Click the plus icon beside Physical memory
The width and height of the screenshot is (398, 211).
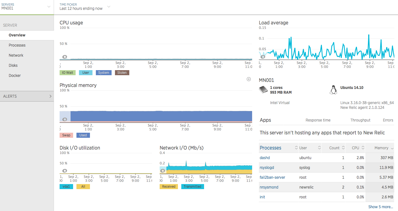[248, 79]
